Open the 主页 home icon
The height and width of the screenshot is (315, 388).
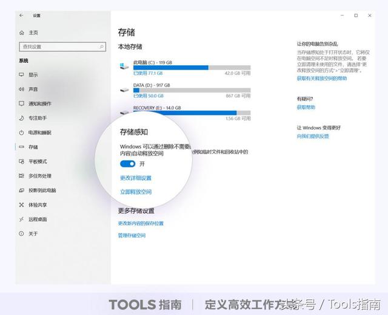[22, 33]
